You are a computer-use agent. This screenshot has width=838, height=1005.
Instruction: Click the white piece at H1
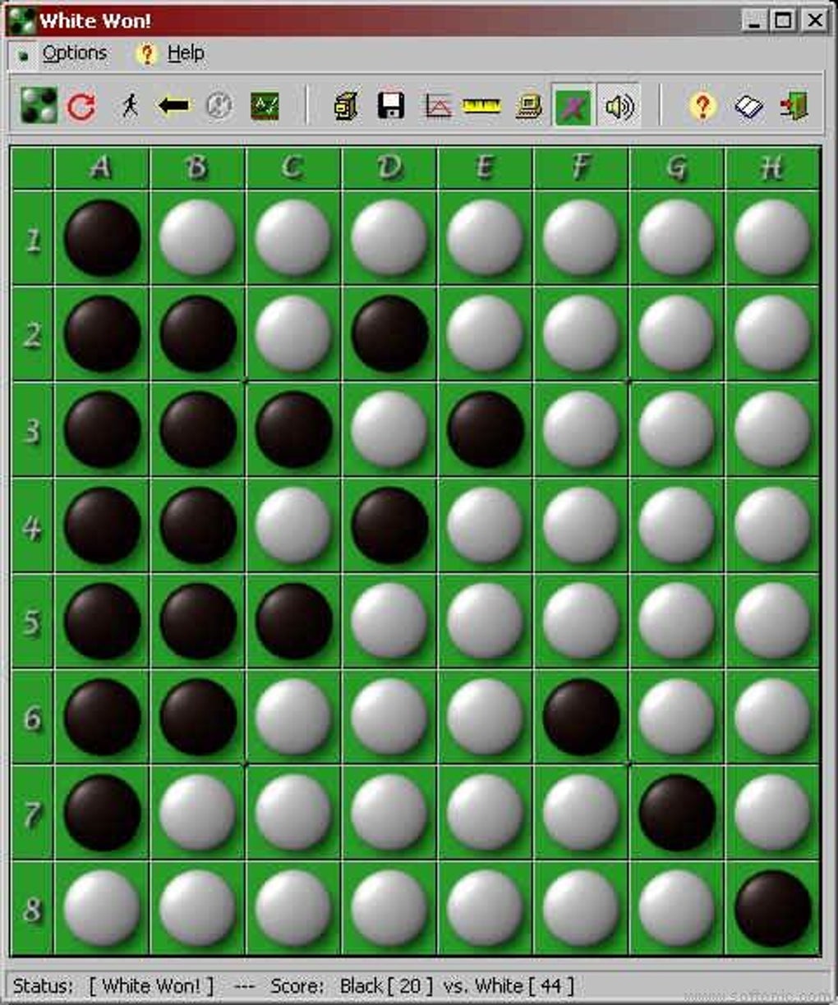pyautogui.click(x=772, y=238)
